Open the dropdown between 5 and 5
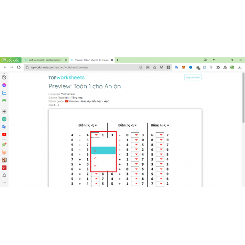The image size is (245, 245). point(160,154)
